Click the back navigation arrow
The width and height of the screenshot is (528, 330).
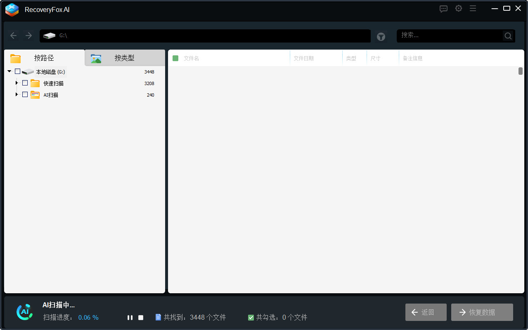13,36
